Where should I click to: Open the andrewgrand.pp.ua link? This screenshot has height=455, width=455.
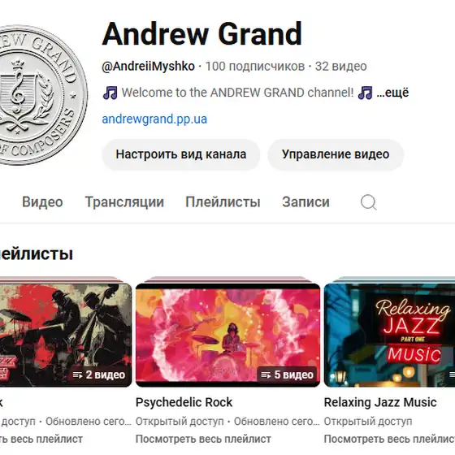tap(154, 119)
